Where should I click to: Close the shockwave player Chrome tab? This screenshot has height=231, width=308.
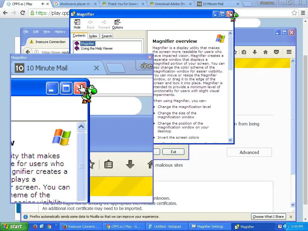(95, 4)
